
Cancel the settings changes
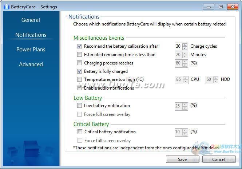pyautogui.click(x=219, y=159)
